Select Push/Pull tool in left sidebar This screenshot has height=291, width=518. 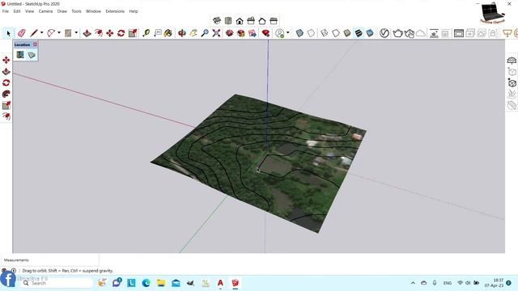point(6,71)
